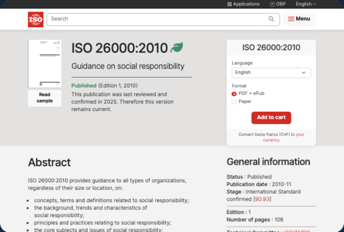Select the PDF + ePub format

(234, 94)
